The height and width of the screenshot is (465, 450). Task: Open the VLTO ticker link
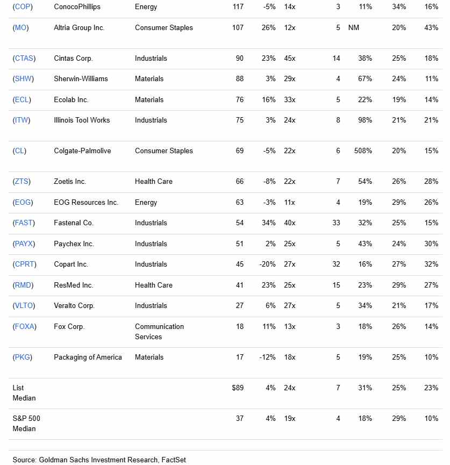[24, 305]
